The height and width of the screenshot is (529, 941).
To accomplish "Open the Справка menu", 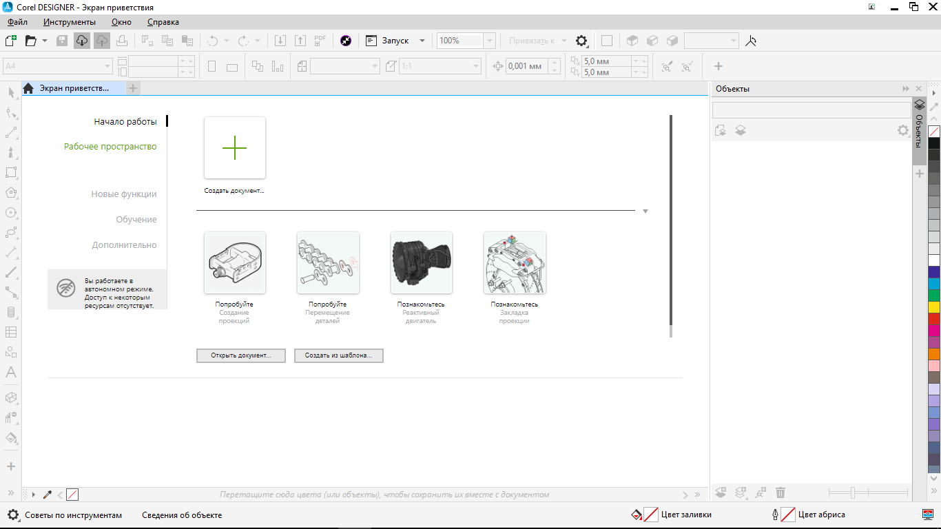I will click(x=163, y=22).
